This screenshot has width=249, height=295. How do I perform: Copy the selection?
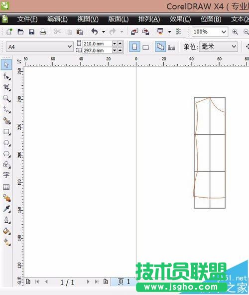coord(69,31)
